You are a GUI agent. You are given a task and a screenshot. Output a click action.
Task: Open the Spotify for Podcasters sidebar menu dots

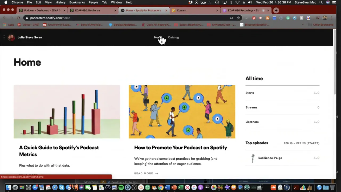point(4,37)
